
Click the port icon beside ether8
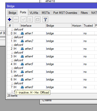pyautogui.click(x=22, y=87)
